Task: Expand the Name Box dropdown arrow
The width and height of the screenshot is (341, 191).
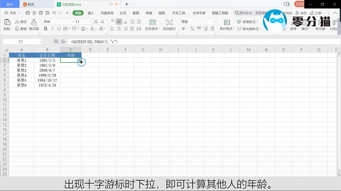Action: click(x=40, y=42)
